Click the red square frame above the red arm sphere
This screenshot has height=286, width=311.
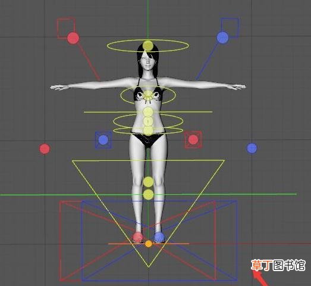click(x=66, y=28)
